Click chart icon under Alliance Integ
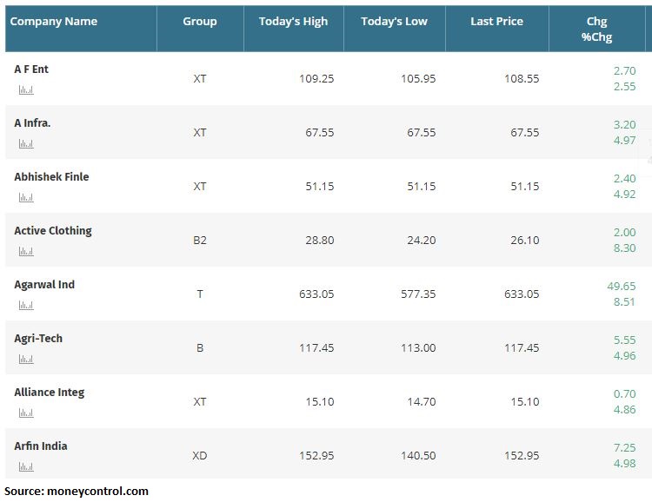 pos(25,413)
